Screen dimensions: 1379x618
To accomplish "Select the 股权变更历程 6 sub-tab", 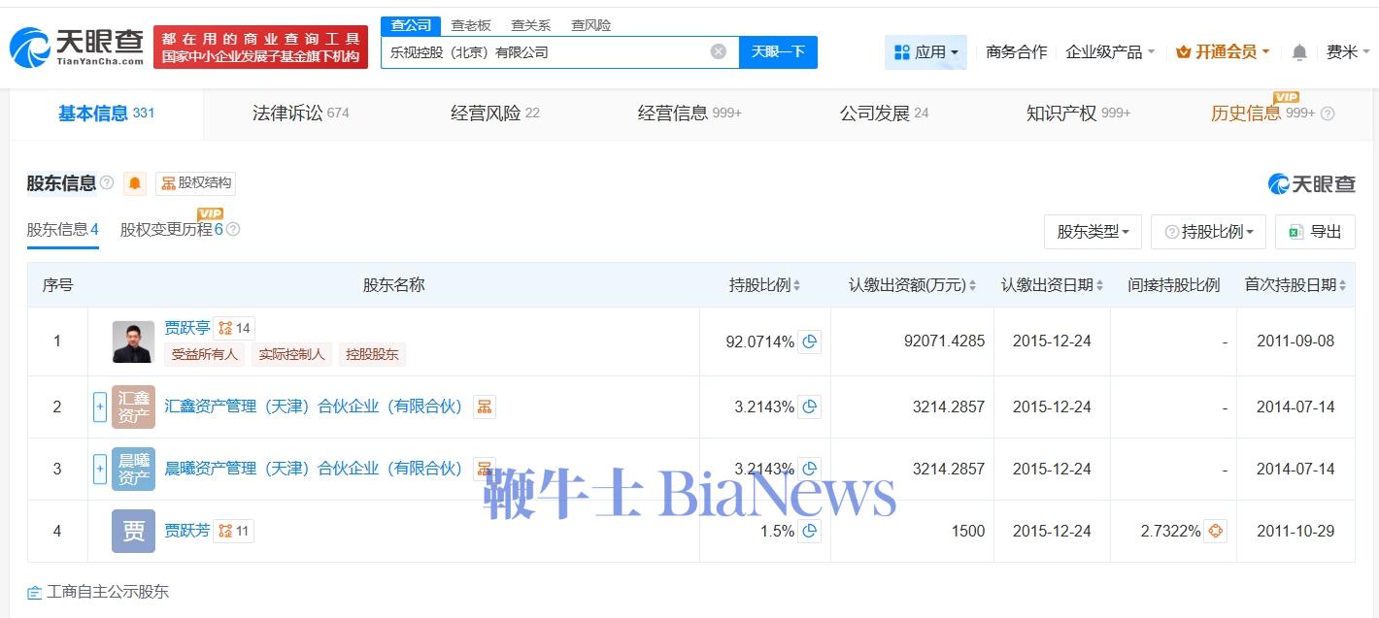I will click(172, 230).
